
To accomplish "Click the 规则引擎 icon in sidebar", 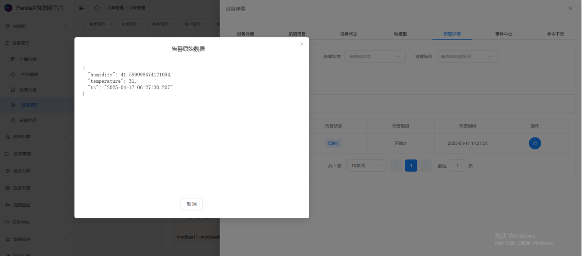I will click(x=7, y=137).
